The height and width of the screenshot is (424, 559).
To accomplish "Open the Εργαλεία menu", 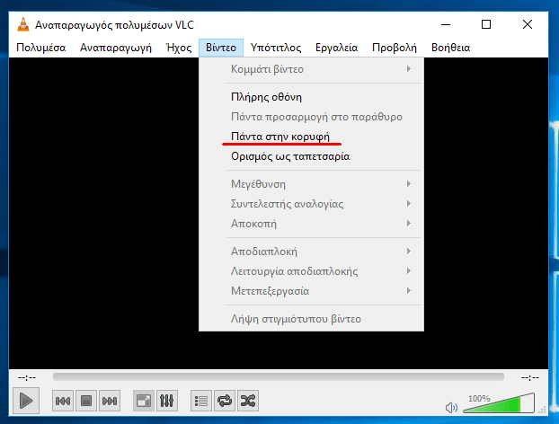I will point(336,48).
